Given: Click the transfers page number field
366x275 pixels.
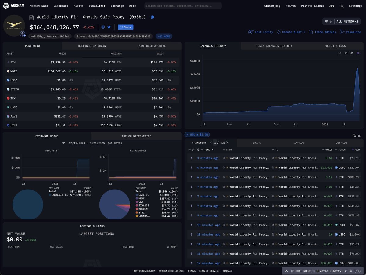Looking at the screenshot, I should click(x=215, y=143).
